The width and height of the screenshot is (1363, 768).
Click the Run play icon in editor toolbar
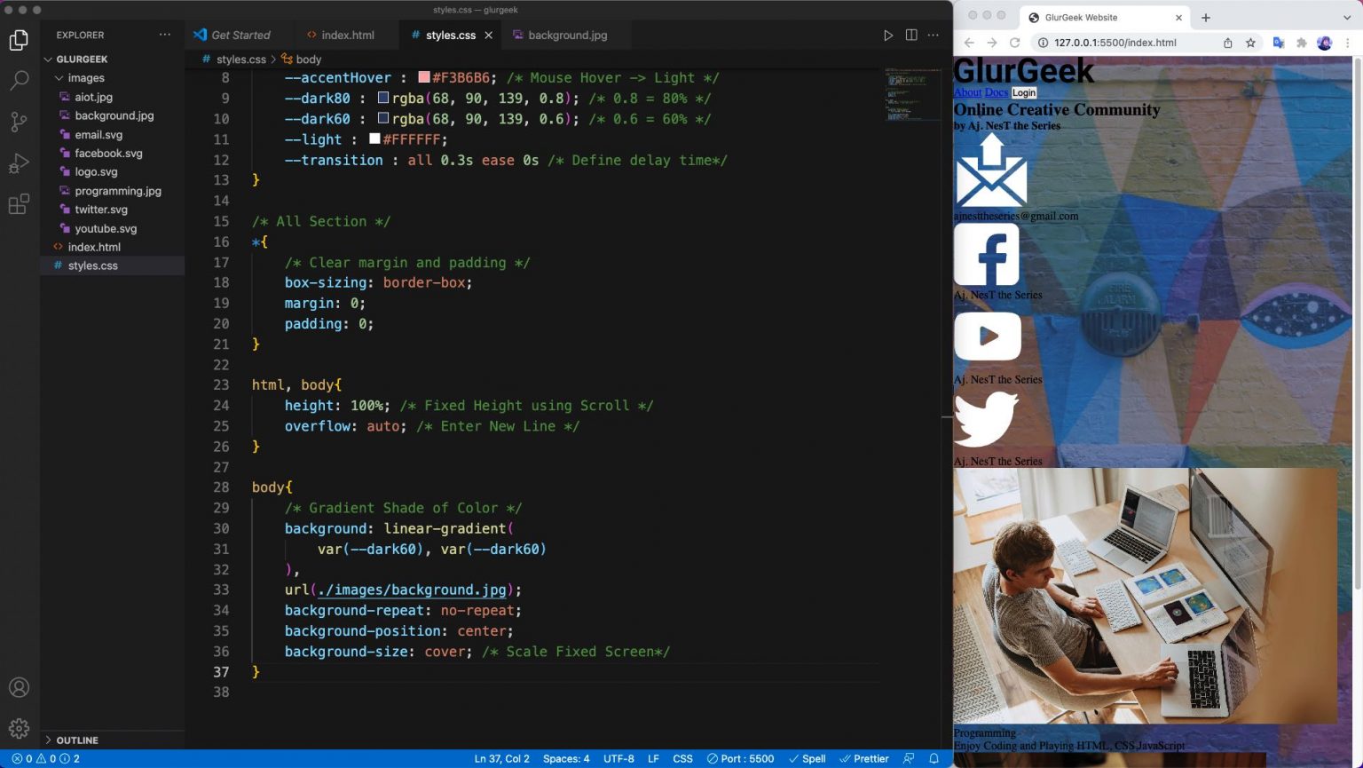(x=887, y=36)
